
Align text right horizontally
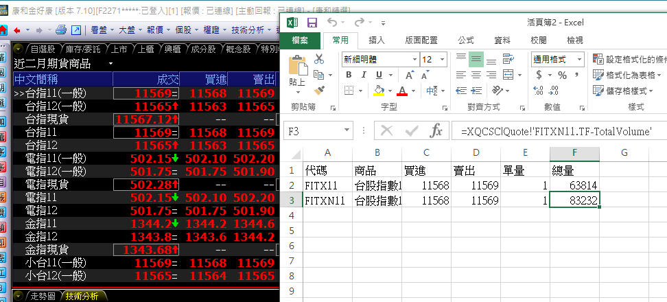(x=491, y=75)
